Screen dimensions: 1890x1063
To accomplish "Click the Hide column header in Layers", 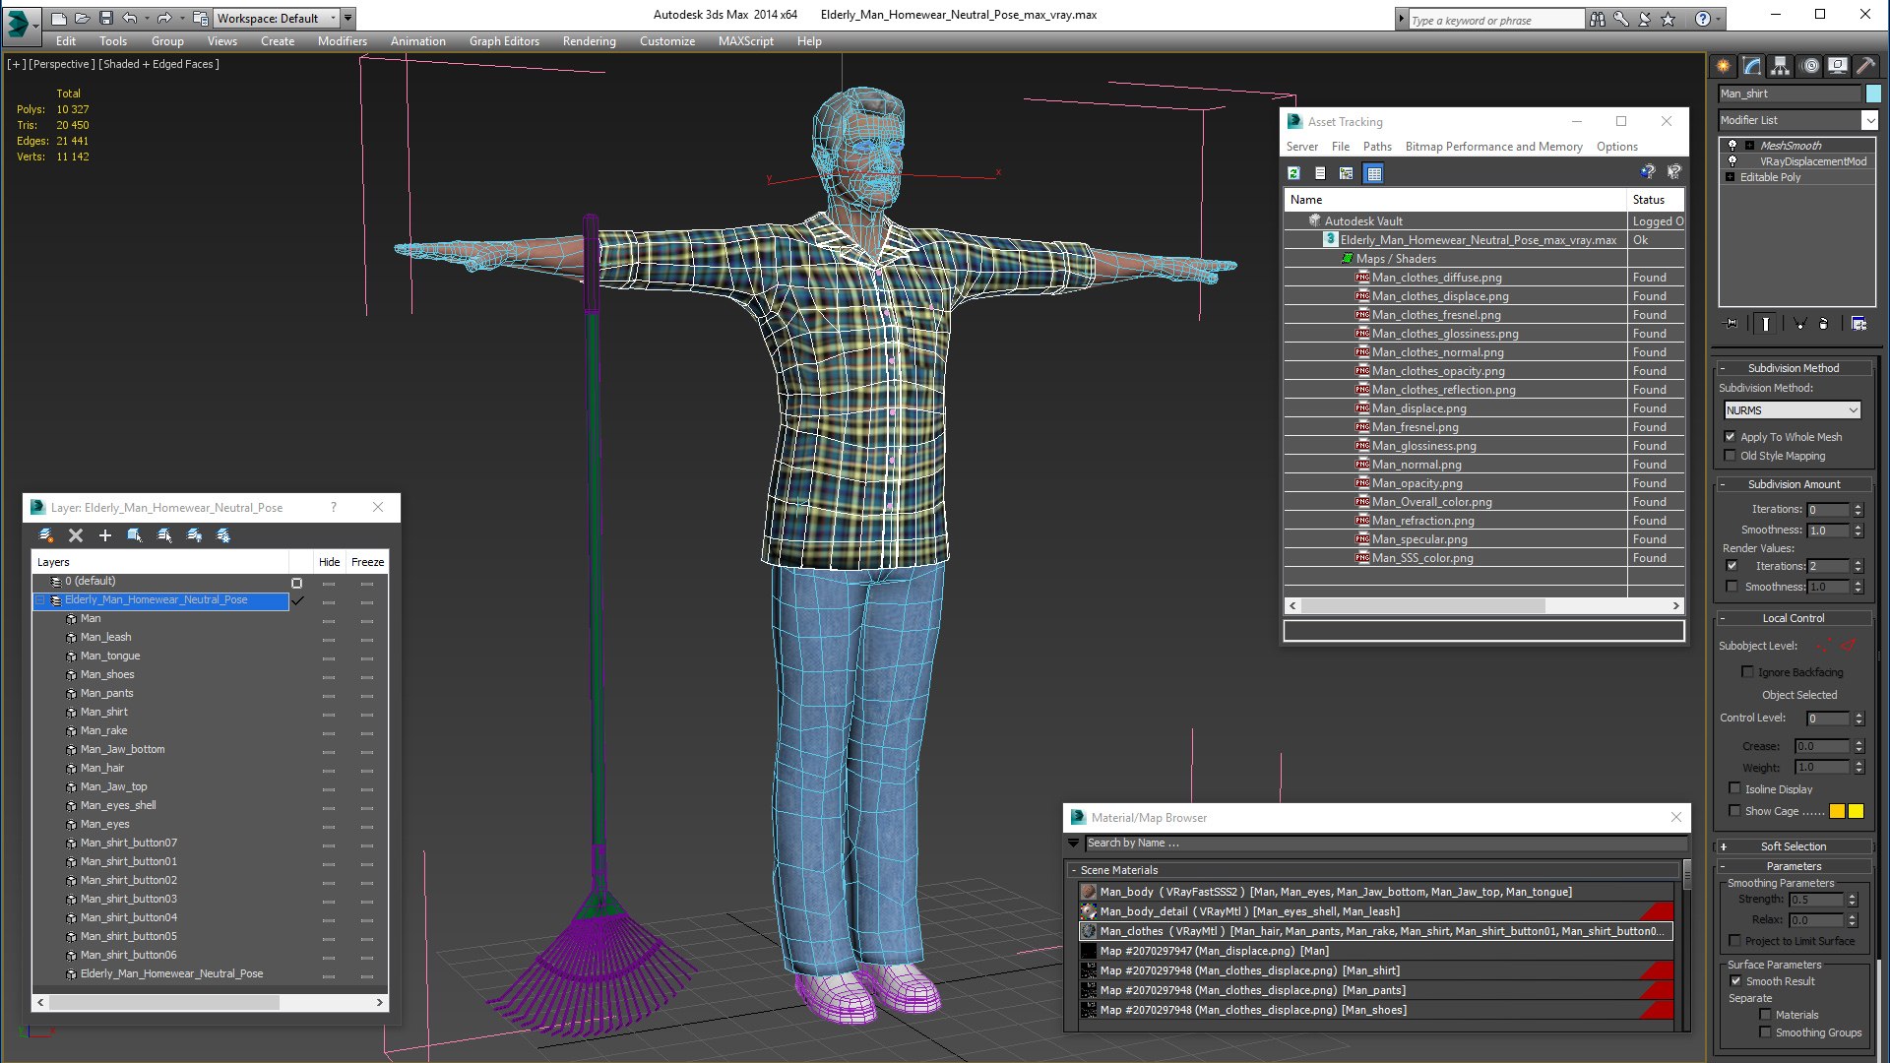I will tap(329, 562).
